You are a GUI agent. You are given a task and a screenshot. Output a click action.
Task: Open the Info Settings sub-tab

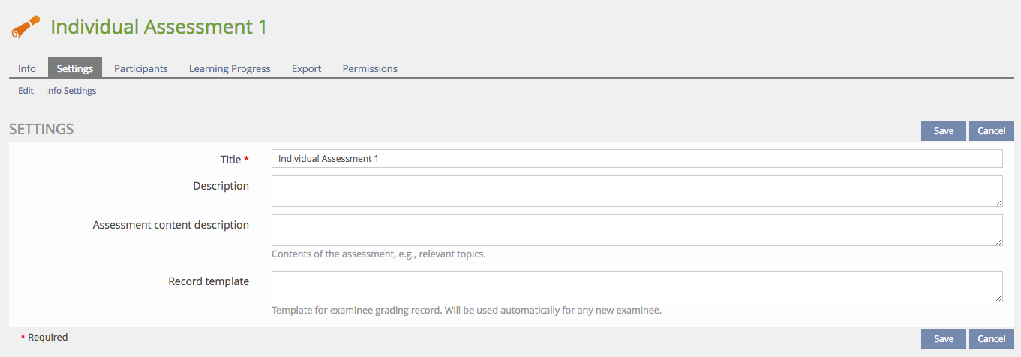[x=71, y=91]
